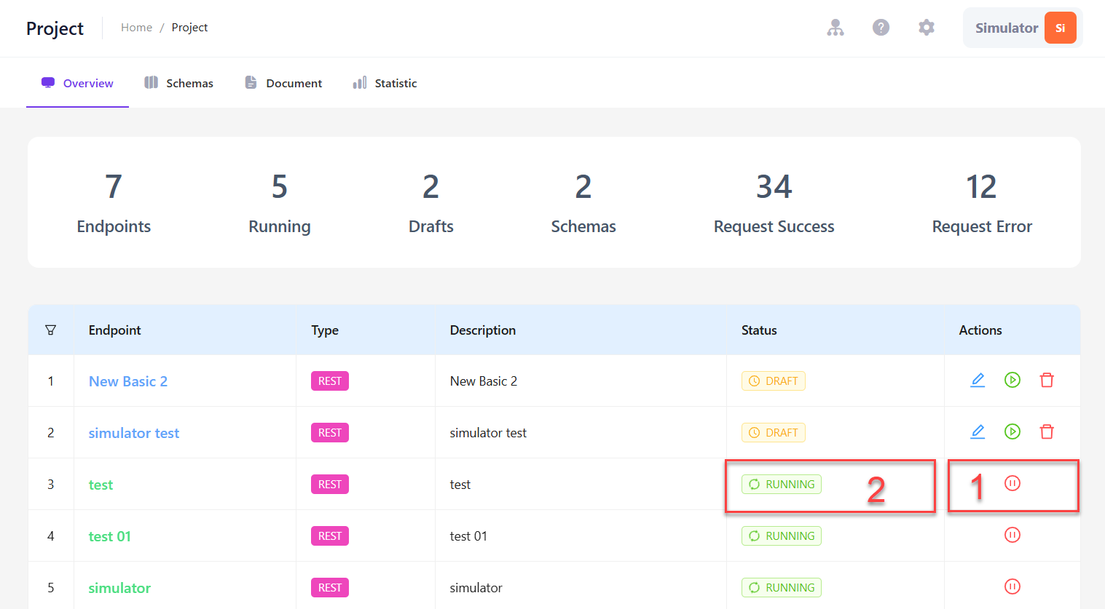Switch to the Document tab

pyautogui.click(x=283, y=83)
